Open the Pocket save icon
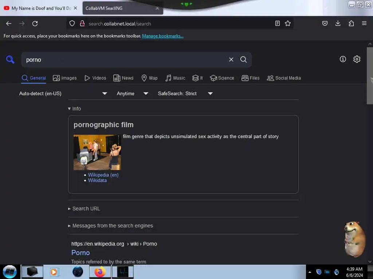373x279 pixels. coord(325,23)
